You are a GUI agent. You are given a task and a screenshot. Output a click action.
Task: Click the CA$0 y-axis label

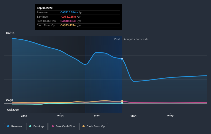(10, 100)
